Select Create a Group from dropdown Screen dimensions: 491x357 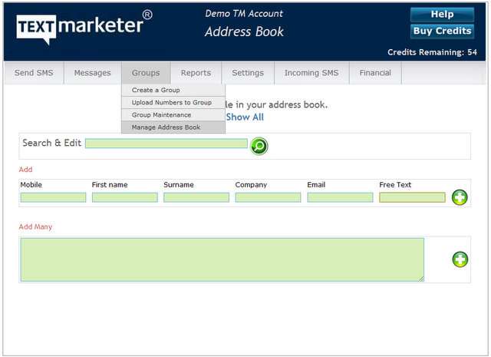156,91
